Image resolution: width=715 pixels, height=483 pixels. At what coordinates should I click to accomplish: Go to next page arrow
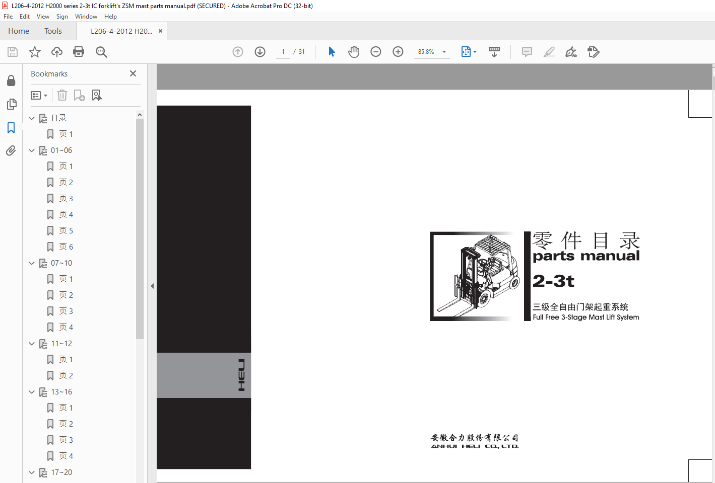[260, 52]
